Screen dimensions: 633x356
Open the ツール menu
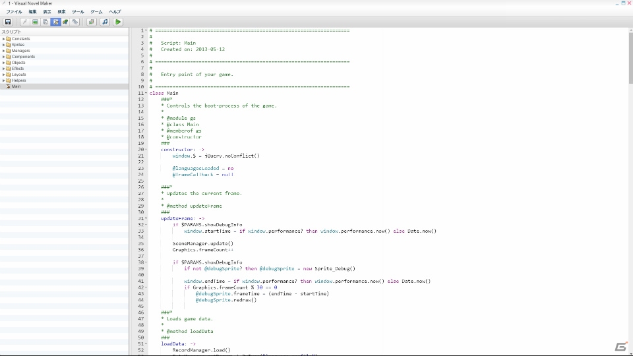pyautogui.click(x=78, y=12)
